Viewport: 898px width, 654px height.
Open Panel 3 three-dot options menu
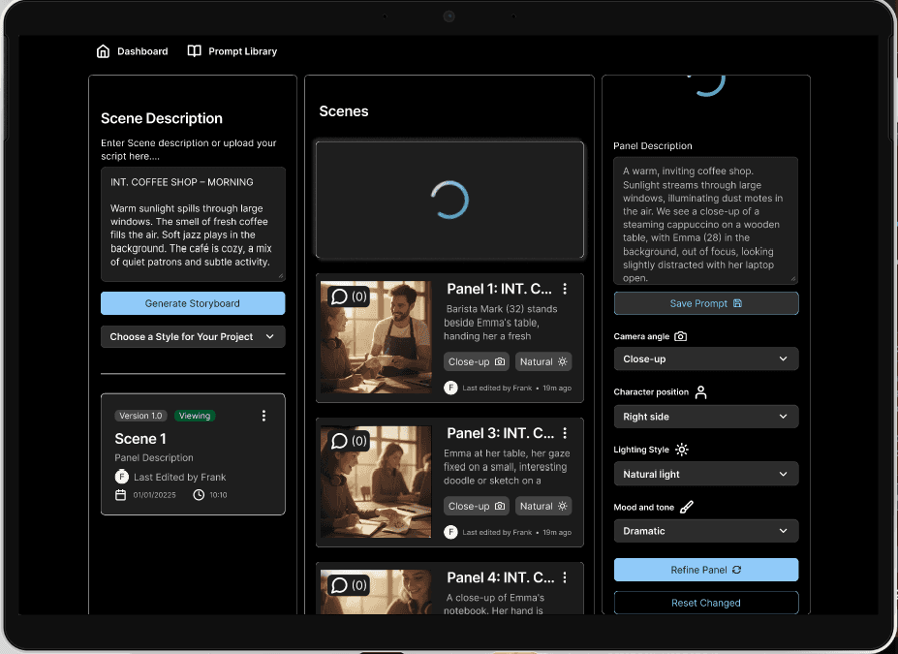[565, 433]
